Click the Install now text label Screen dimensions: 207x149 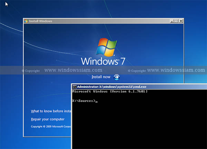(x=101, y=77)
